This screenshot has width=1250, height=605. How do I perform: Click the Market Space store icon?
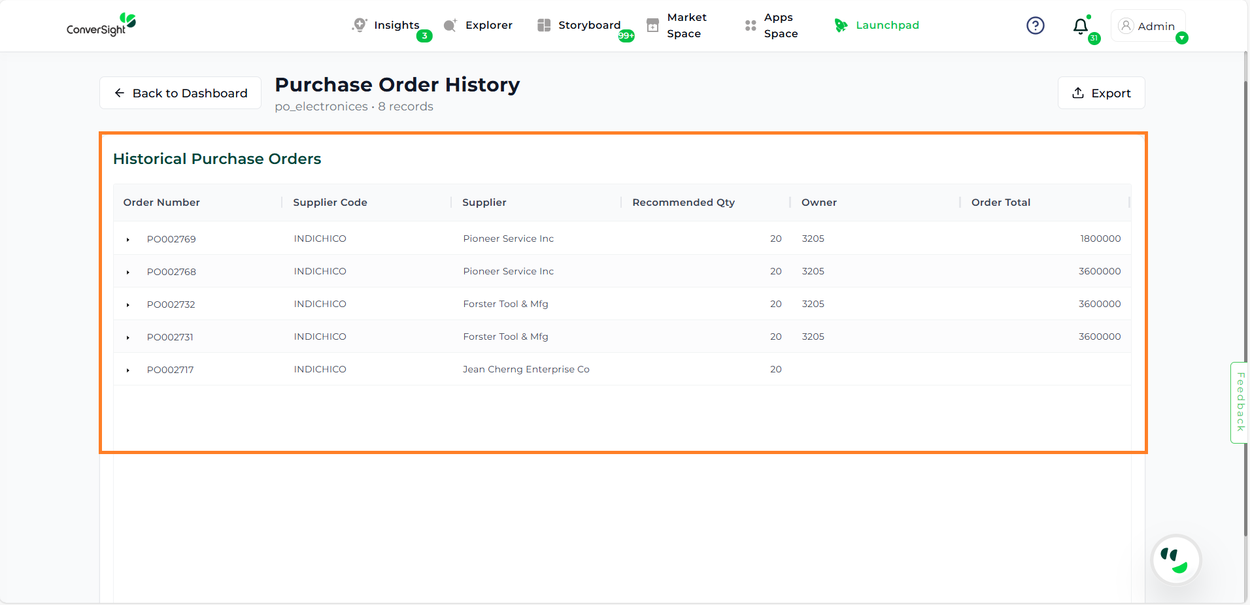(x=652, y=25)
